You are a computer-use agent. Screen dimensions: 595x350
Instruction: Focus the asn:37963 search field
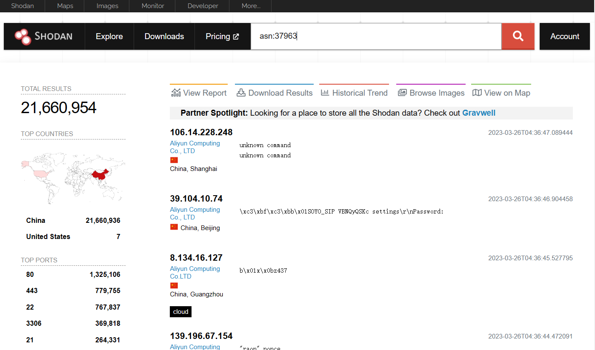(x=376, y=36)
